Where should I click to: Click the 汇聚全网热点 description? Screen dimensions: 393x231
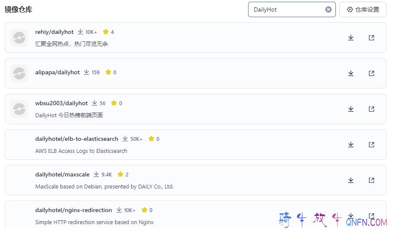coord(71,44)
